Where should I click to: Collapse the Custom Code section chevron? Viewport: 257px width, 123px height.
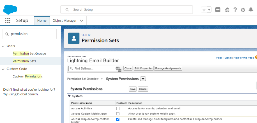pyautogui.click(x=3, y=69)
